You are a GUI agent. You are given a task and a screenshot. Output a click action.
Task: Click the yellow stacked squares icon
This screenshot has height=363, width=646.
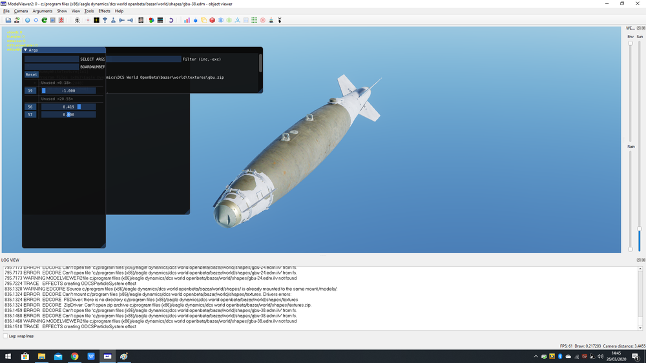pos(203,20)
